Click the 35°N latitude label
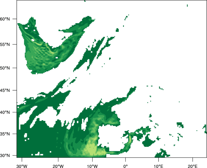Image resolution: width=207 pixels, height=168 pixels. 5,134
